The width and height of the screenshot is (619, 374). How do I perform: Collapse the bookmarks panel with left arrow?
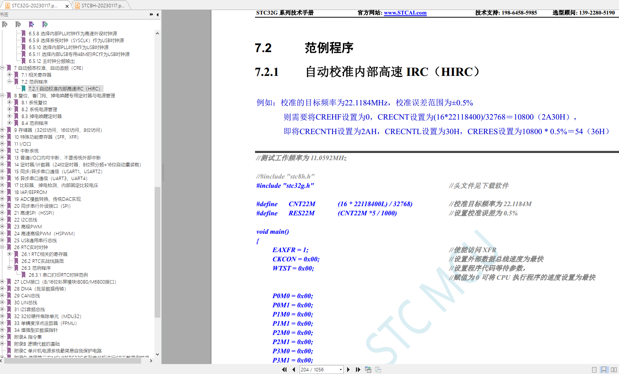157,15
